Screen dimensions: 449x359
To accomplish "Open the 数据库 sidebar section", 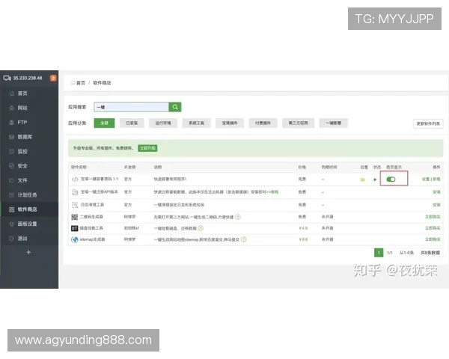I will (25, 137).
